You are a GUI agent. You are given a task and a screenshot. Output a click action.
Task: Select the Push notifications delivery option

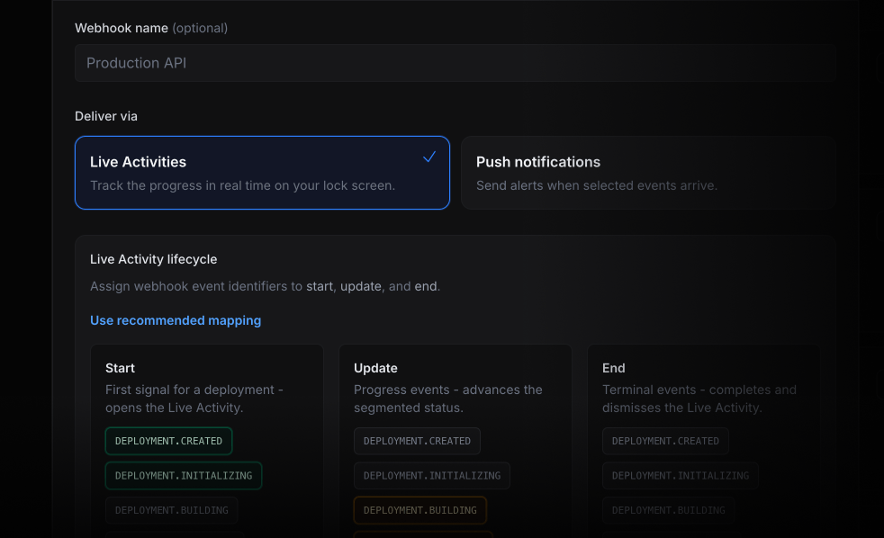(647, 173)
